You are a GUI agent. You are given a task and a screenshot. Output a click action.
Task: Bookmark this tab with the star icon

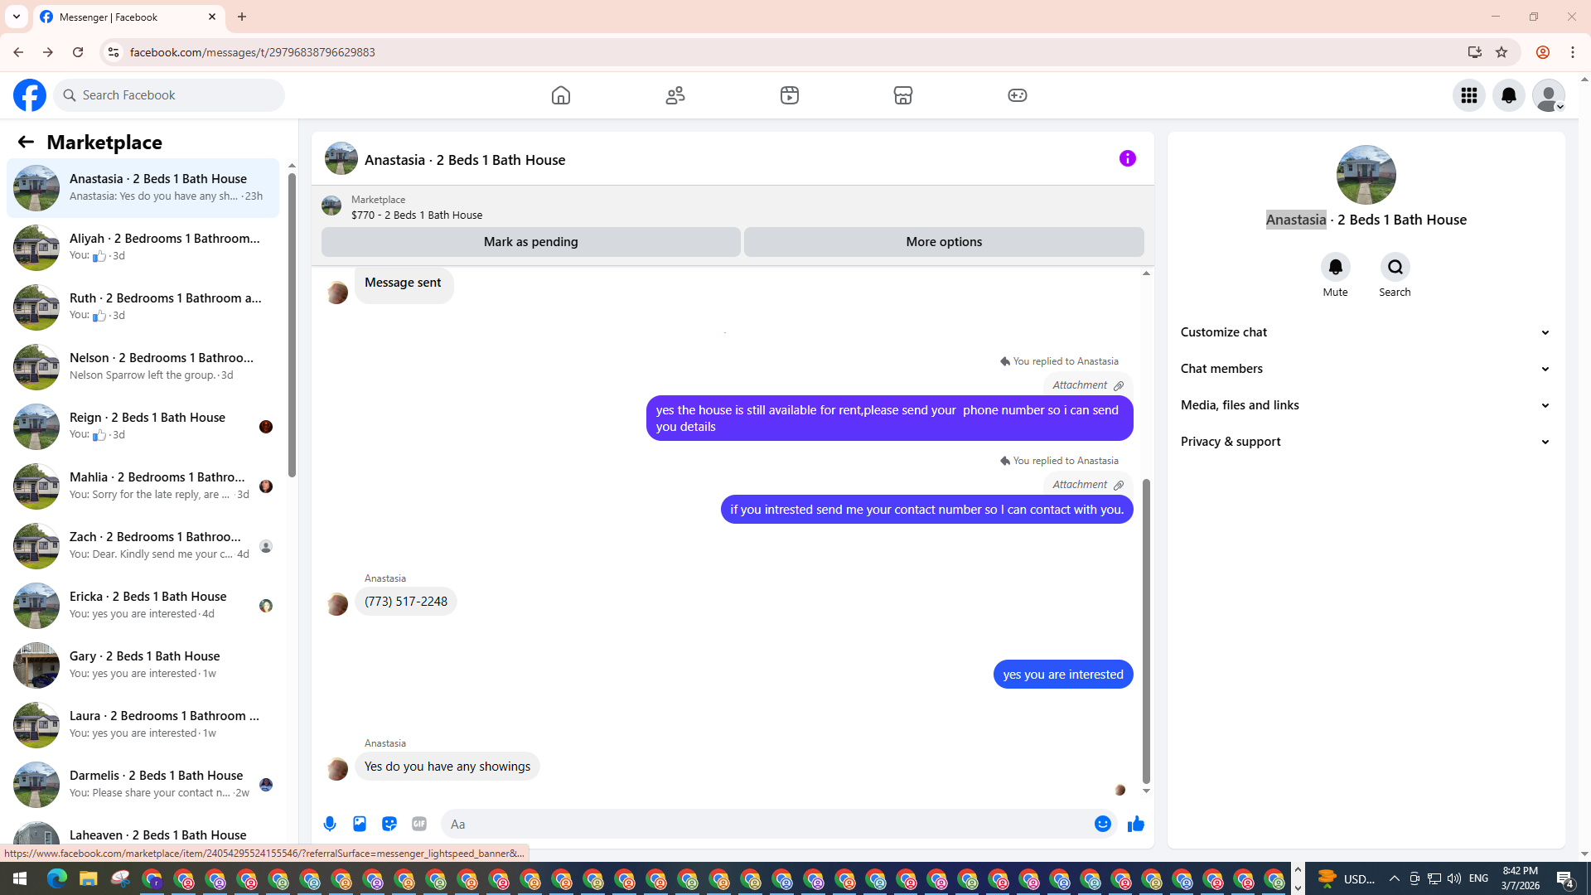tap(1502, 52)
